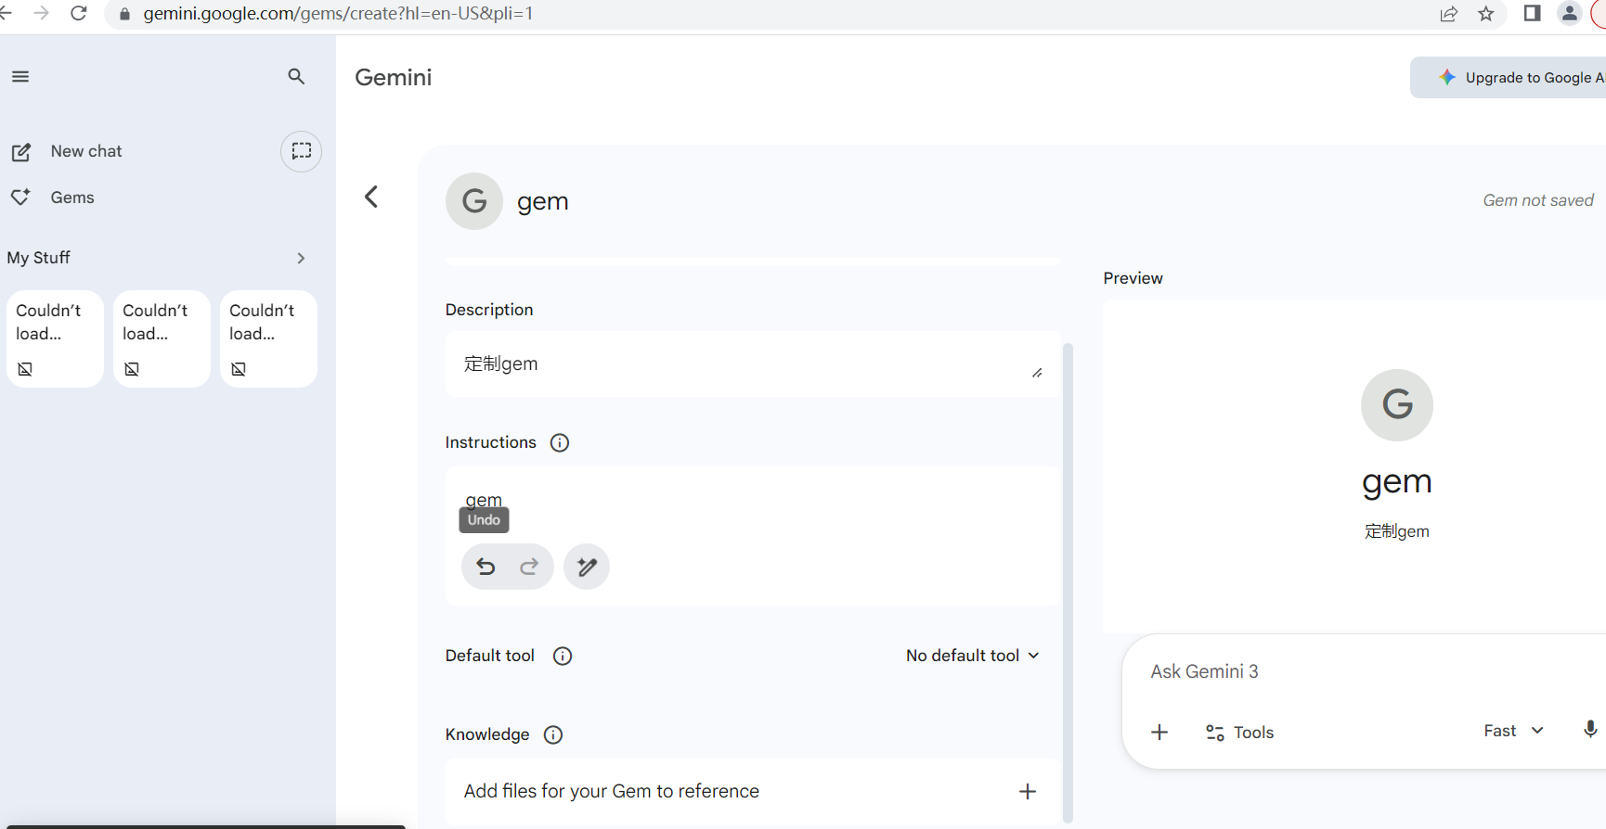The height and width of the screenshot is (829, 1606).
Task: Undo the last instructions edit
Action: 486,567
